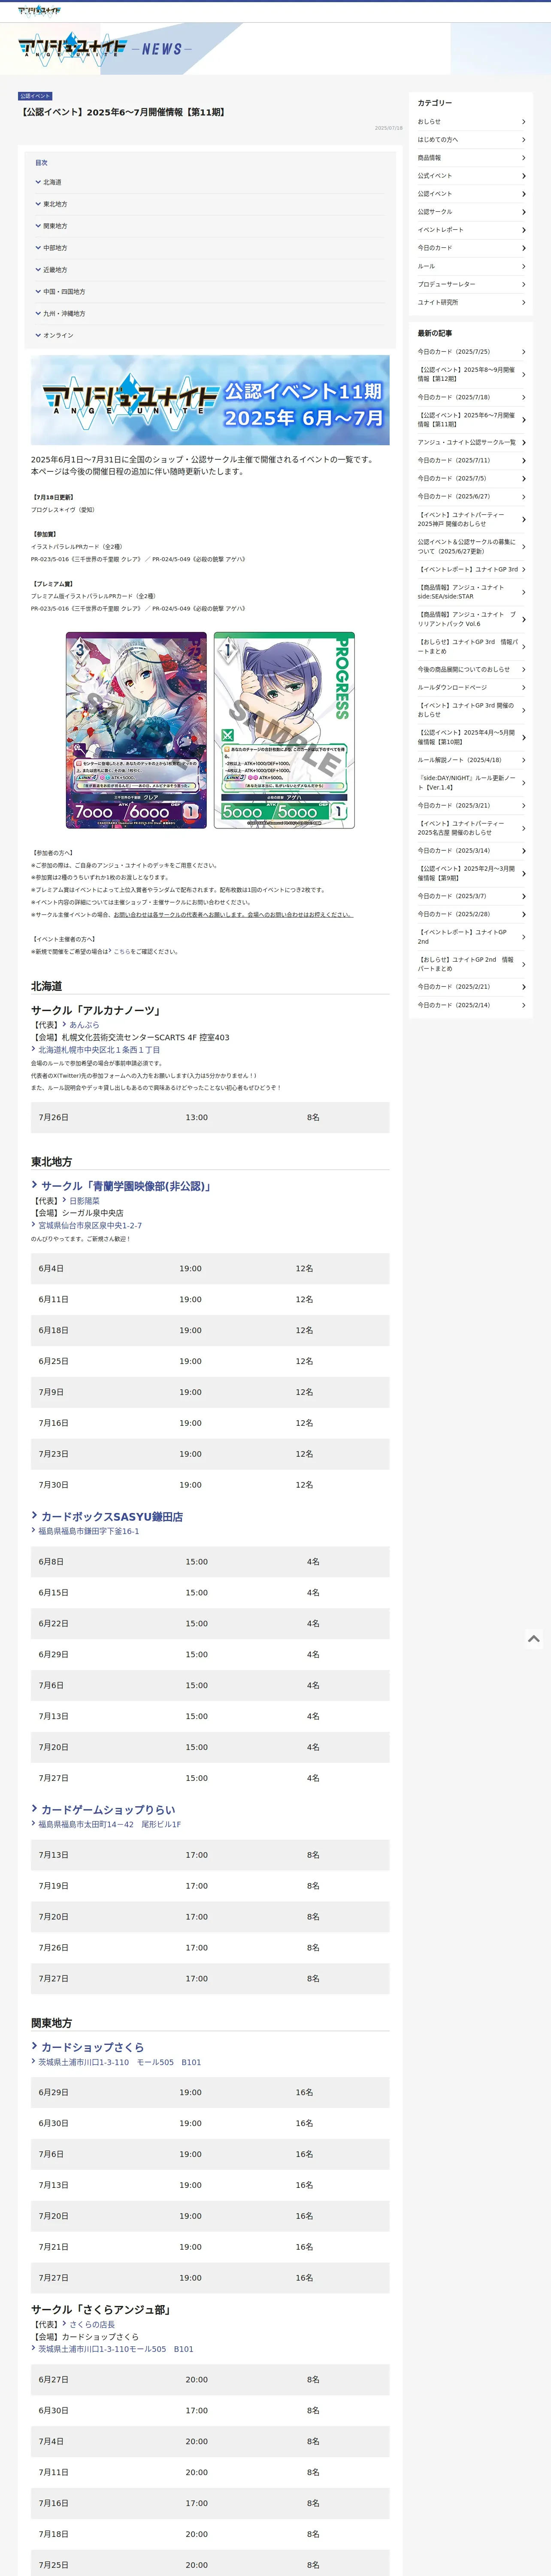Click chevron beside 今日のカード（2025/3/21）
This screenshot has width=551, height=2576.
point(523,805)
